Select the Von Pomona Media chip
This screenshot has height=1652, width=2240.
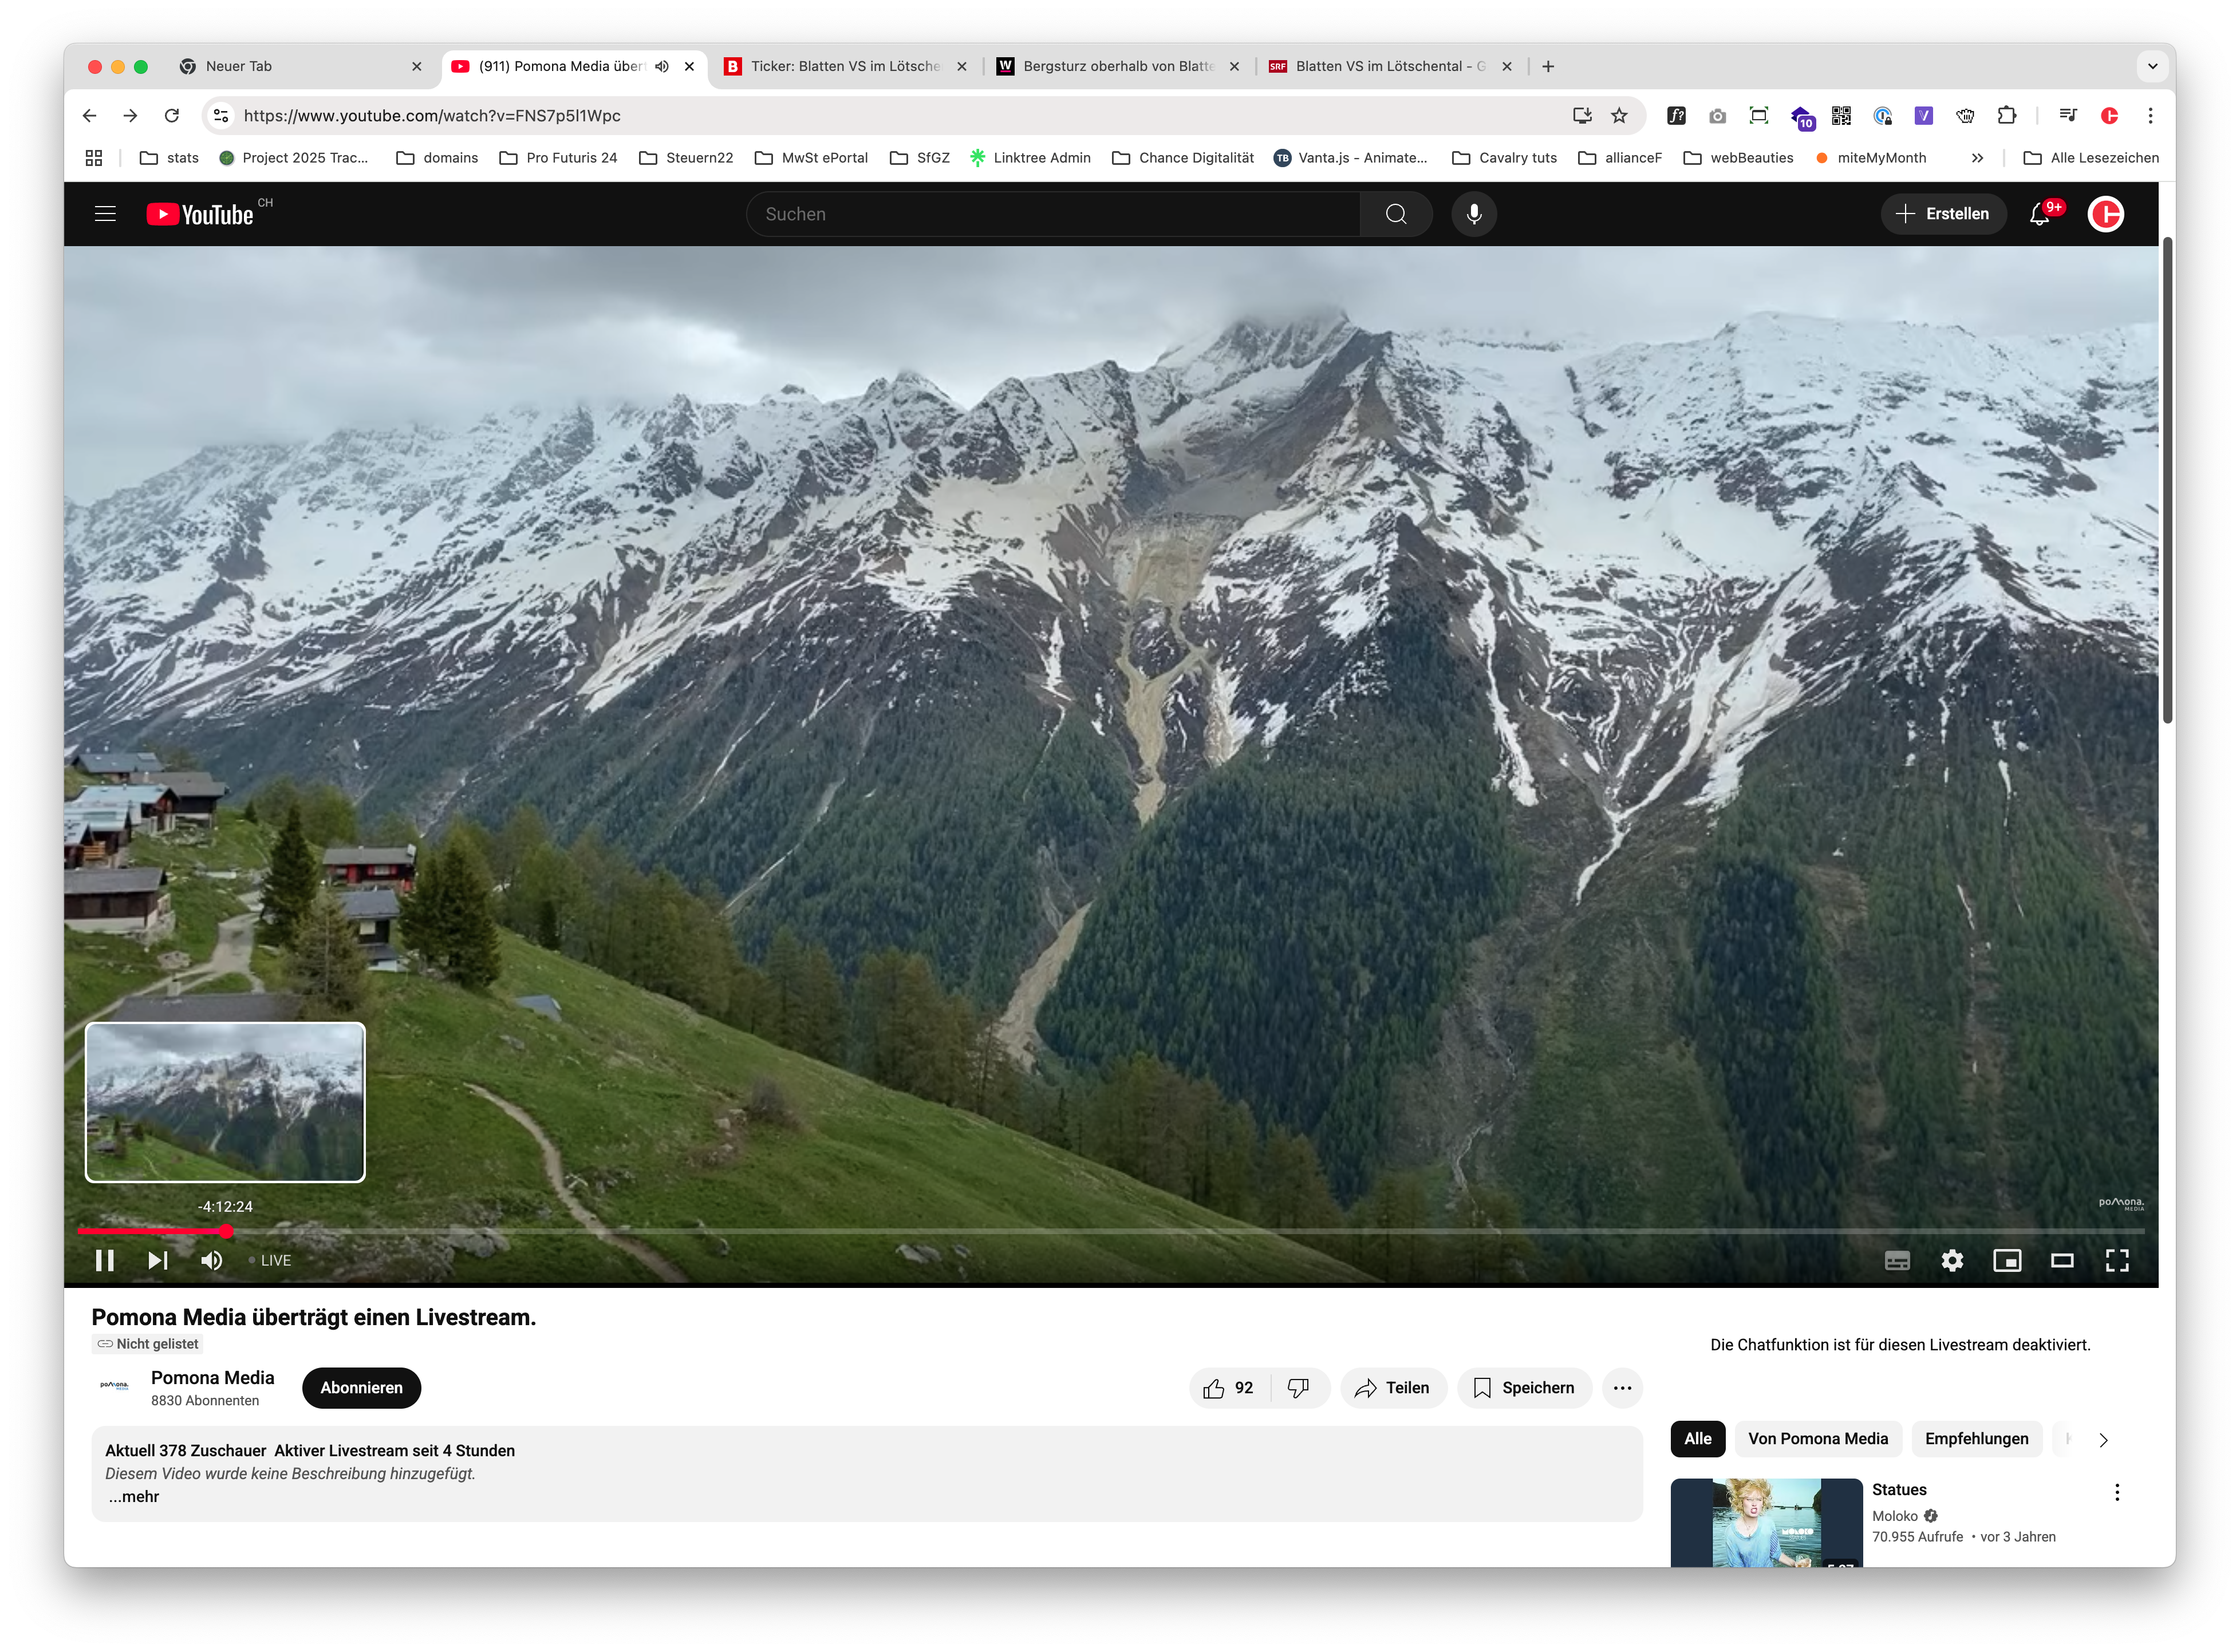click(1818, 1439)
